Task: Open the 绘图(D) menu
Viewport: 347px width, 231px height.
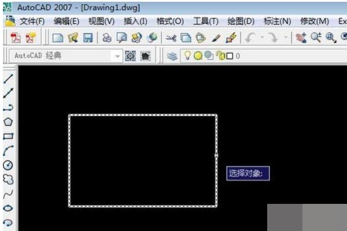Action: pos(241,21)
